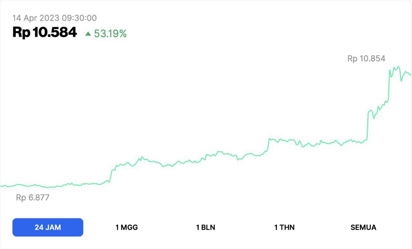Click the chart endpoint at the far right
Screen dimensions: 412x249
tap(410, 75)
